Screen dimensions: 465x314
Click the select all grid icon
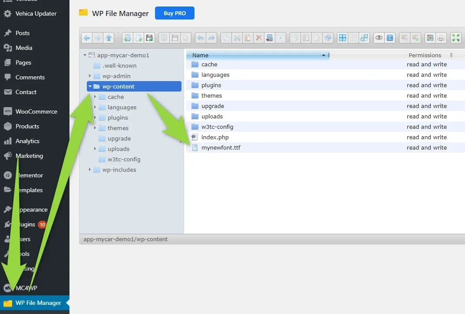click(343, 38)
